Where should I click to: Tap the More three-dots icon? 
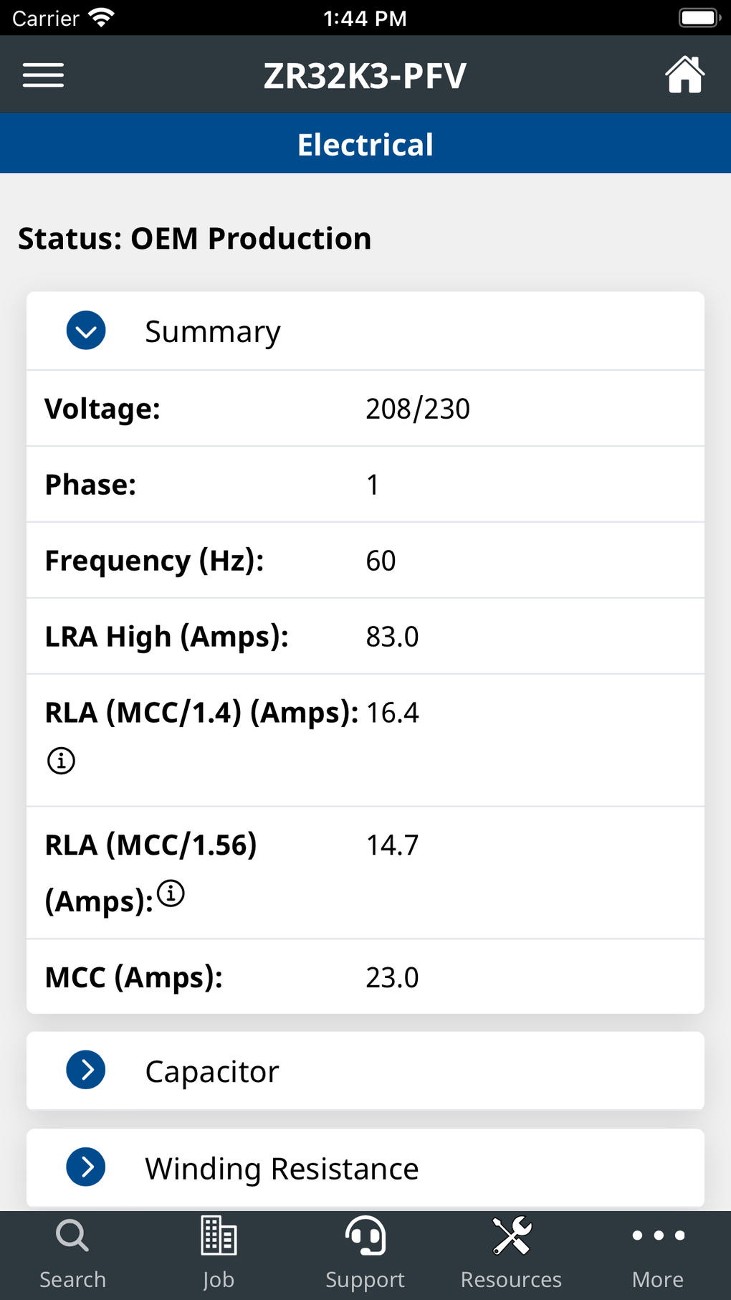point(658,1236)
